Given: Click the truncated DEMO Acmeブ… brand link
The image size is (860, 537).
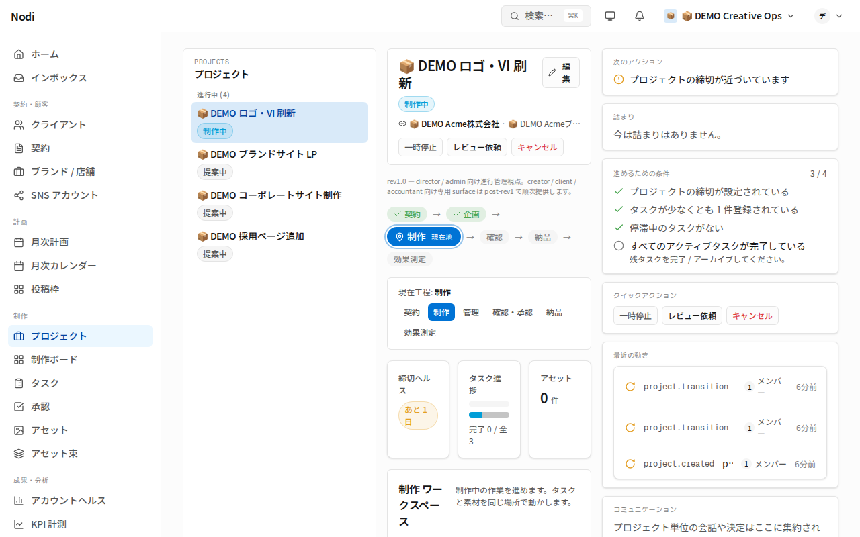Looking at the screenshot, I should click(x=544, y=124).
